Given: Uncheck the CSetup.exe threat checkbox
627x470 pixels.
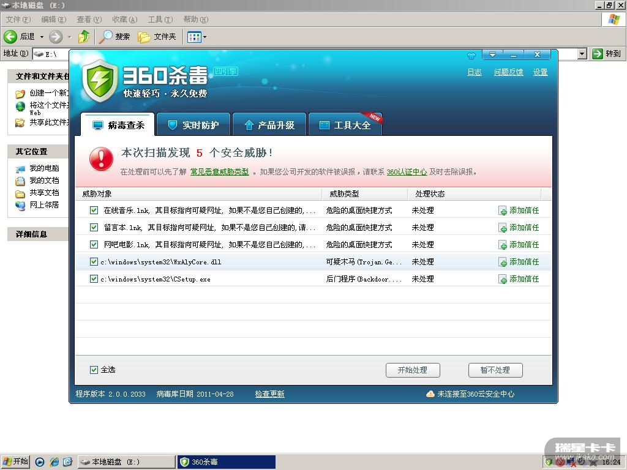Looking at the screenshot, I should (x=94, y=279).
